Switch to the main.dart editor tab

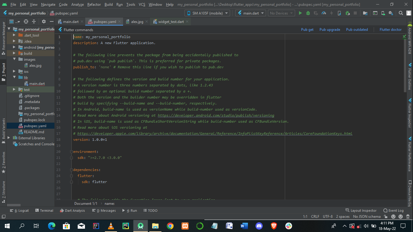(71, 22)
